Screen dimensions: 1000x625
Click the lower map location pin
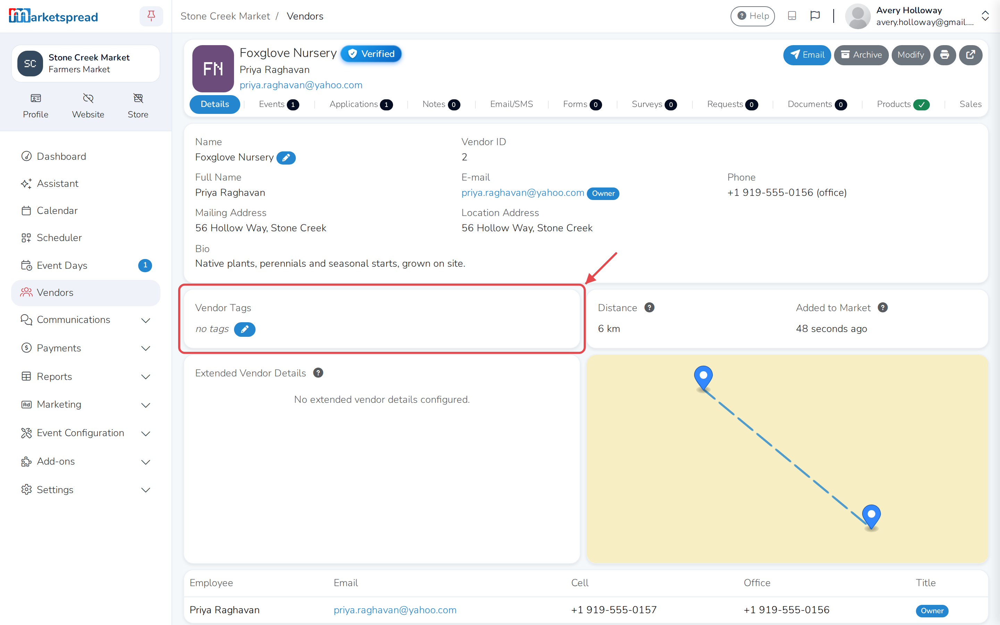coord(872,517)
